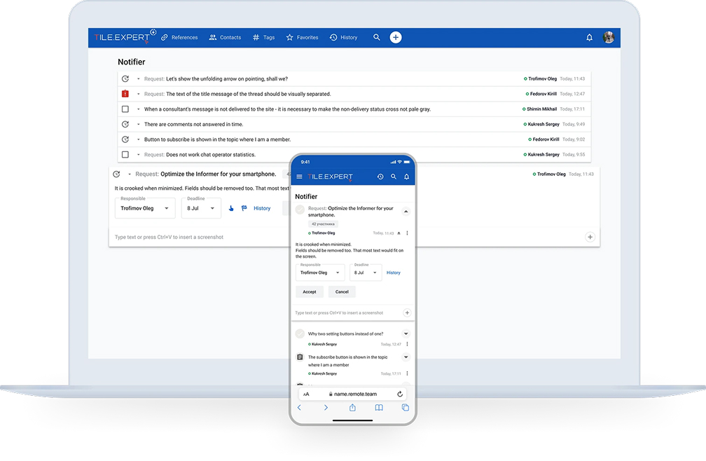Open Contacts in the top navigation
Screen dimensions: 706x461
coord(225,37)
